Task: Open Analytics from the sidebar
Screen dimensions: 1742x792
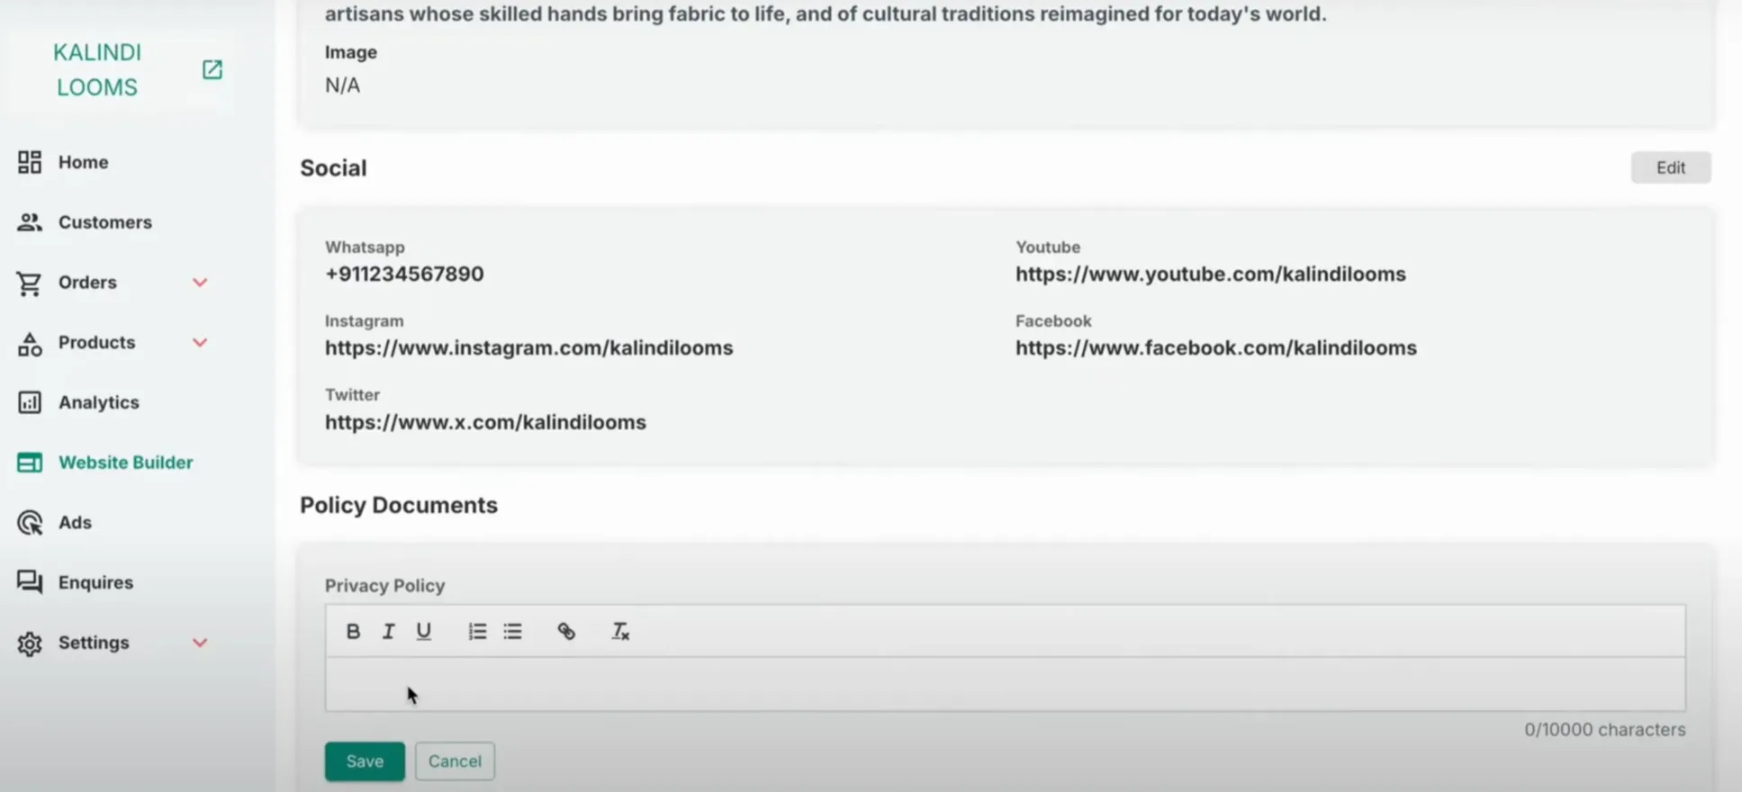Action: pyautogui.click(x=98, y=402)
